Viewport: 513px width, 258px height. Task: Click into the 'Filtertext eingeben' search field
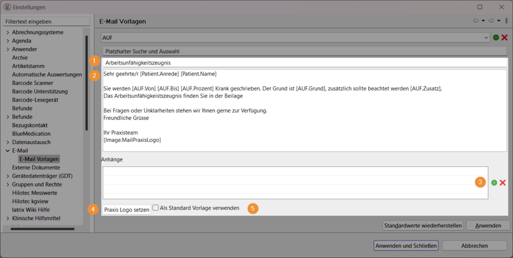(x=46, y=21)
